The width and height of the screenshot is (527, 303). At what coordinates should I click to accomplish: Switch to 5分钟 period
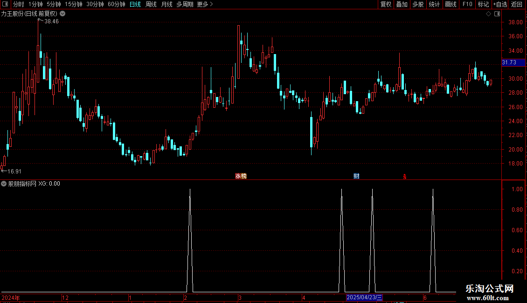point(54,4)
